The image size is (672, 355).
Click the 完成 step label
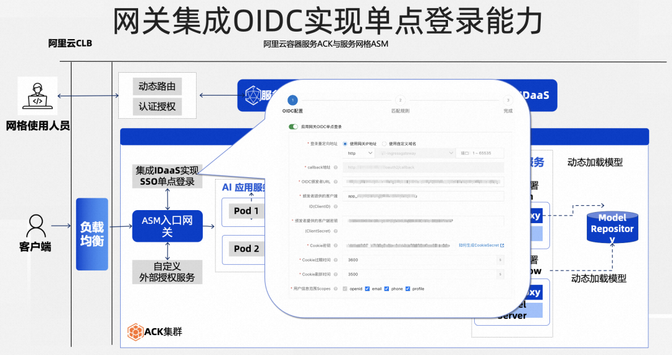[508, 111]
